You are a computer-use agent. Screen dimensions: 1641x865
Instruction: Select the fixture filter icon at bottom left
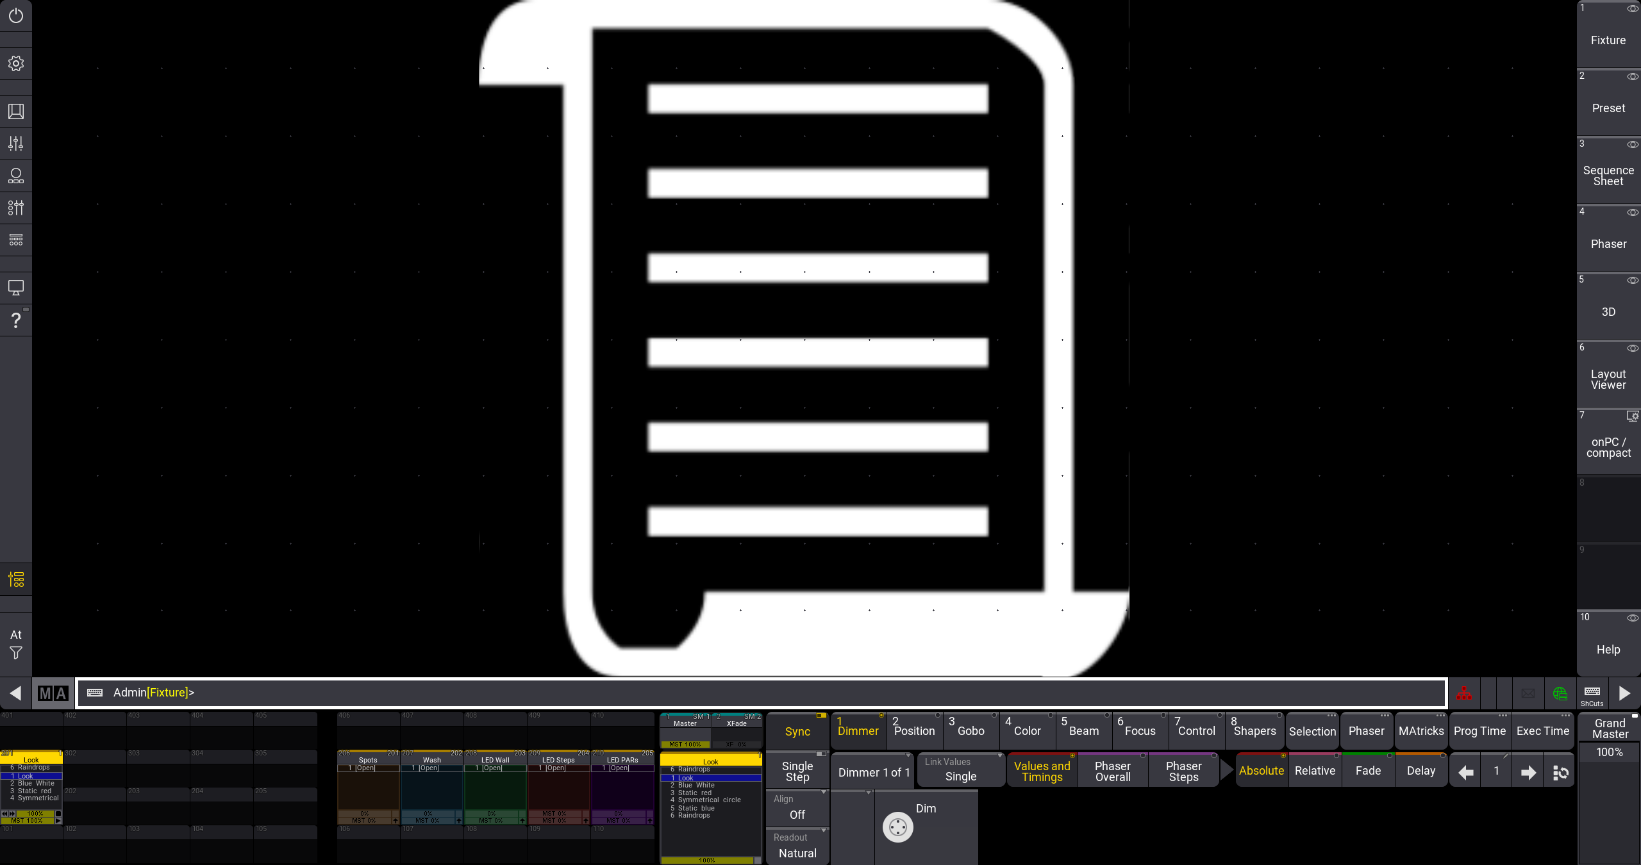click(x=15, y=654)
